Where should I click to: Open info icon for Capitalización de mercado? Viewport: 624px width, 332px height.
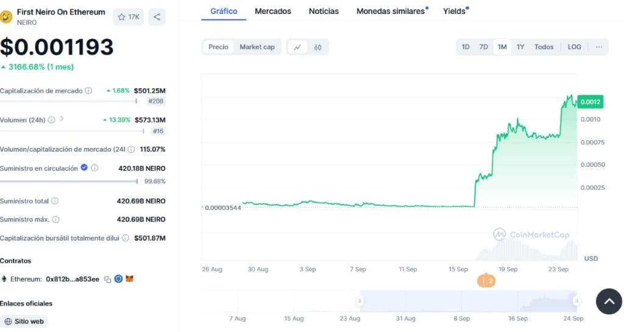click(88, 91)
